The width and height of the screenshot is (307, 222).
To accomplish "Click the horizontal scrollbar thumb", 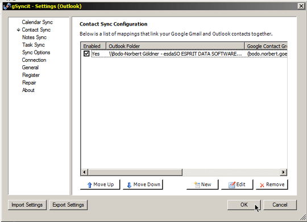I will coord(135,172).
